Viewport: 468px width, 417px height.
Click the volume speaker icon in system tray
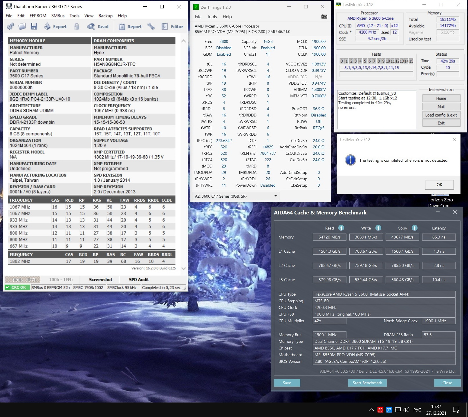click(x=406, y=410)
